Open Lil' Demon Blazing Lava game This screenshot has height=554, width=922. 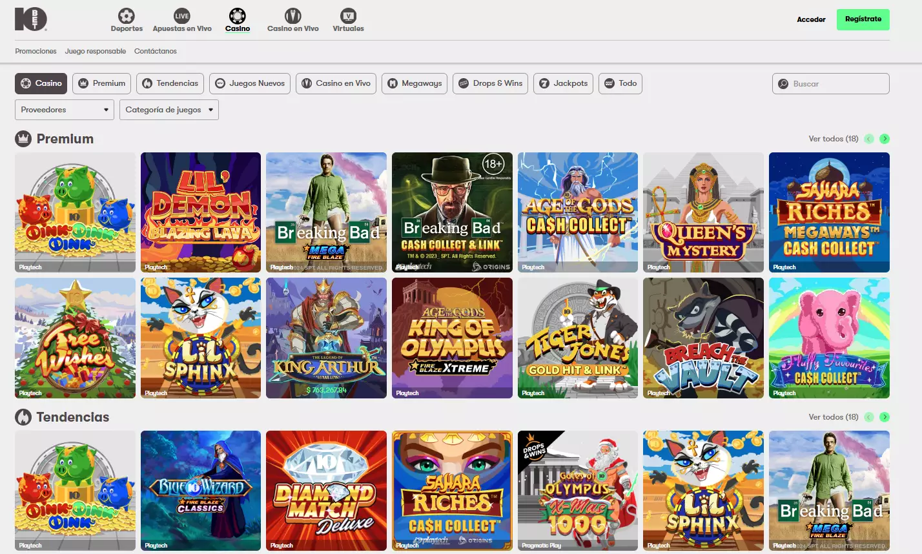201,212
